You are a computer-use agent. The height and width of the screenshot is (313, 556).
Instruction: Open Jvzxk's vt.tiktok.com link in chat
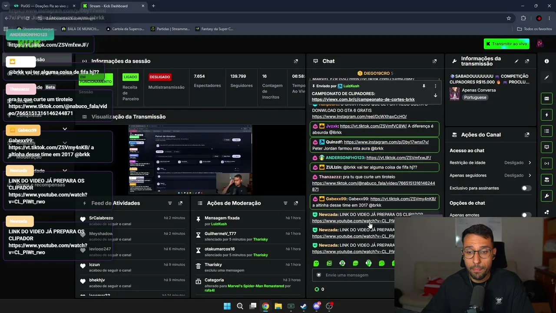click(373, 126)
